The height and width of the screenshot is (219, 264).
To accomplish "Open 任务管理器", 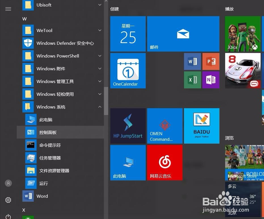I will (60, 158).
